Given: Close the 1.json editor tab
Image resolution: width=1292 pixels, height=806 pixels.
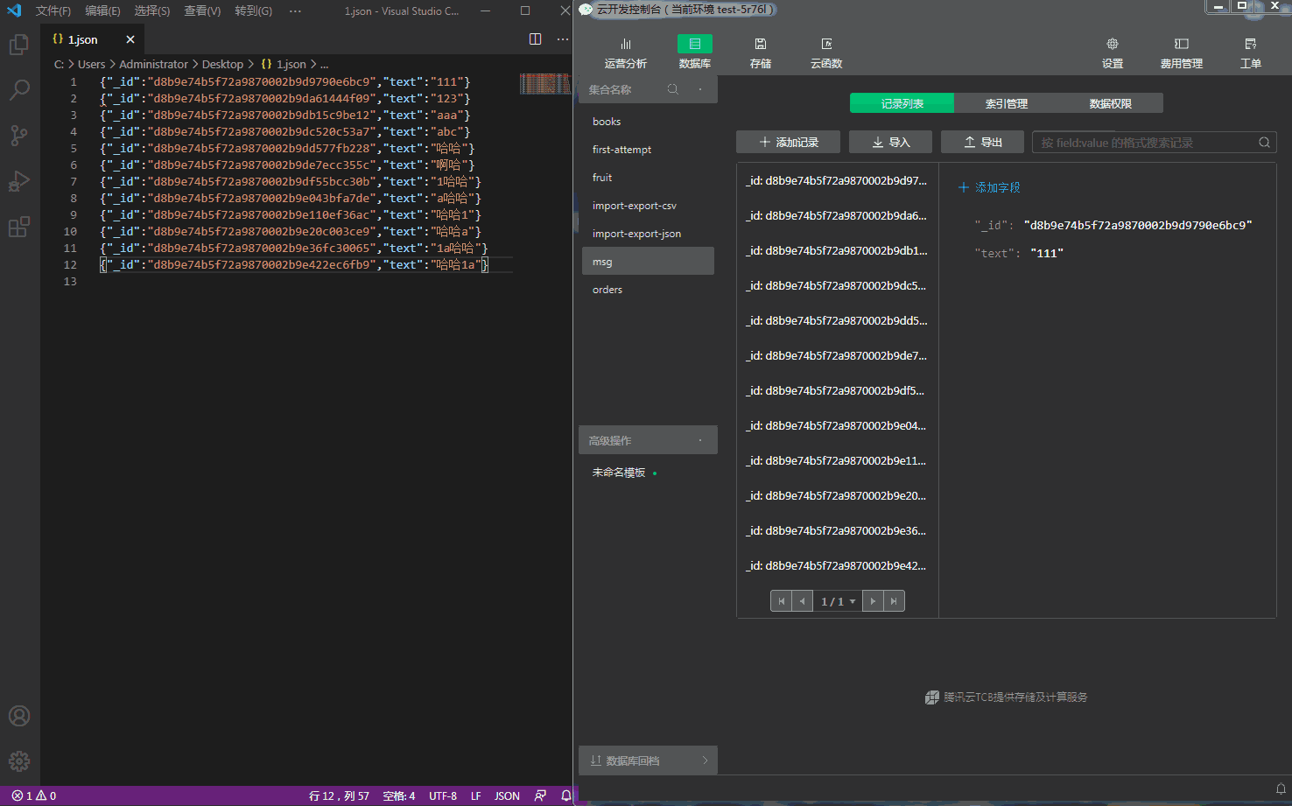Looking at the screenshot, I should pyautogui.click(x=130, y=39).
